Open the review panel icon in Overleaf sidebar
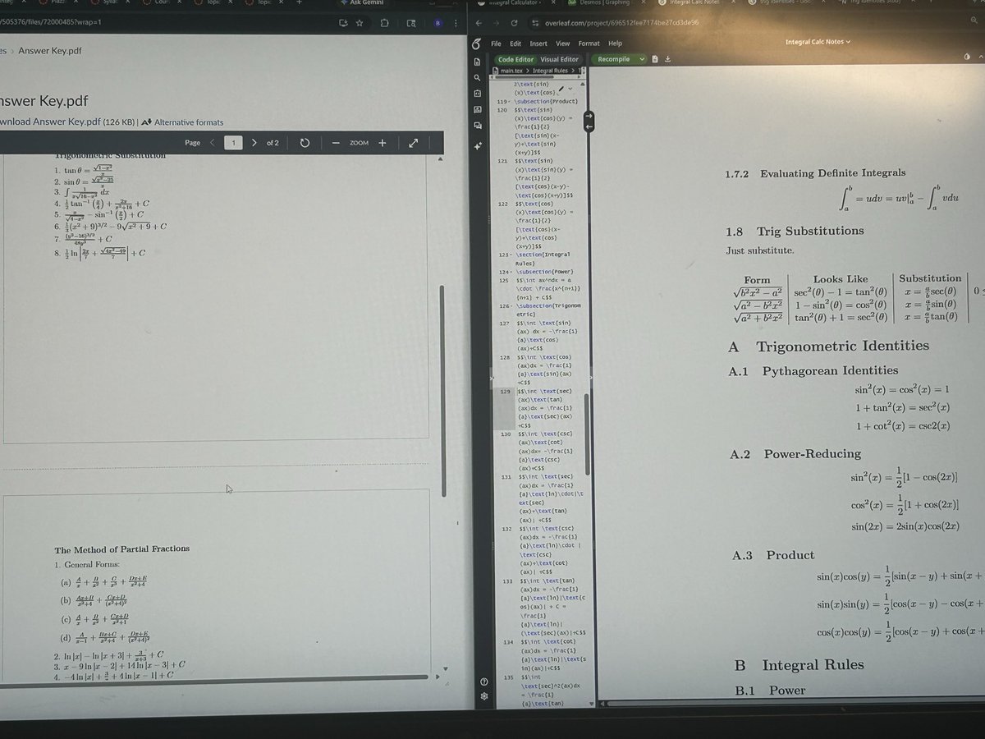Screen dimensions: 985x739 click(x=477, y=110)
